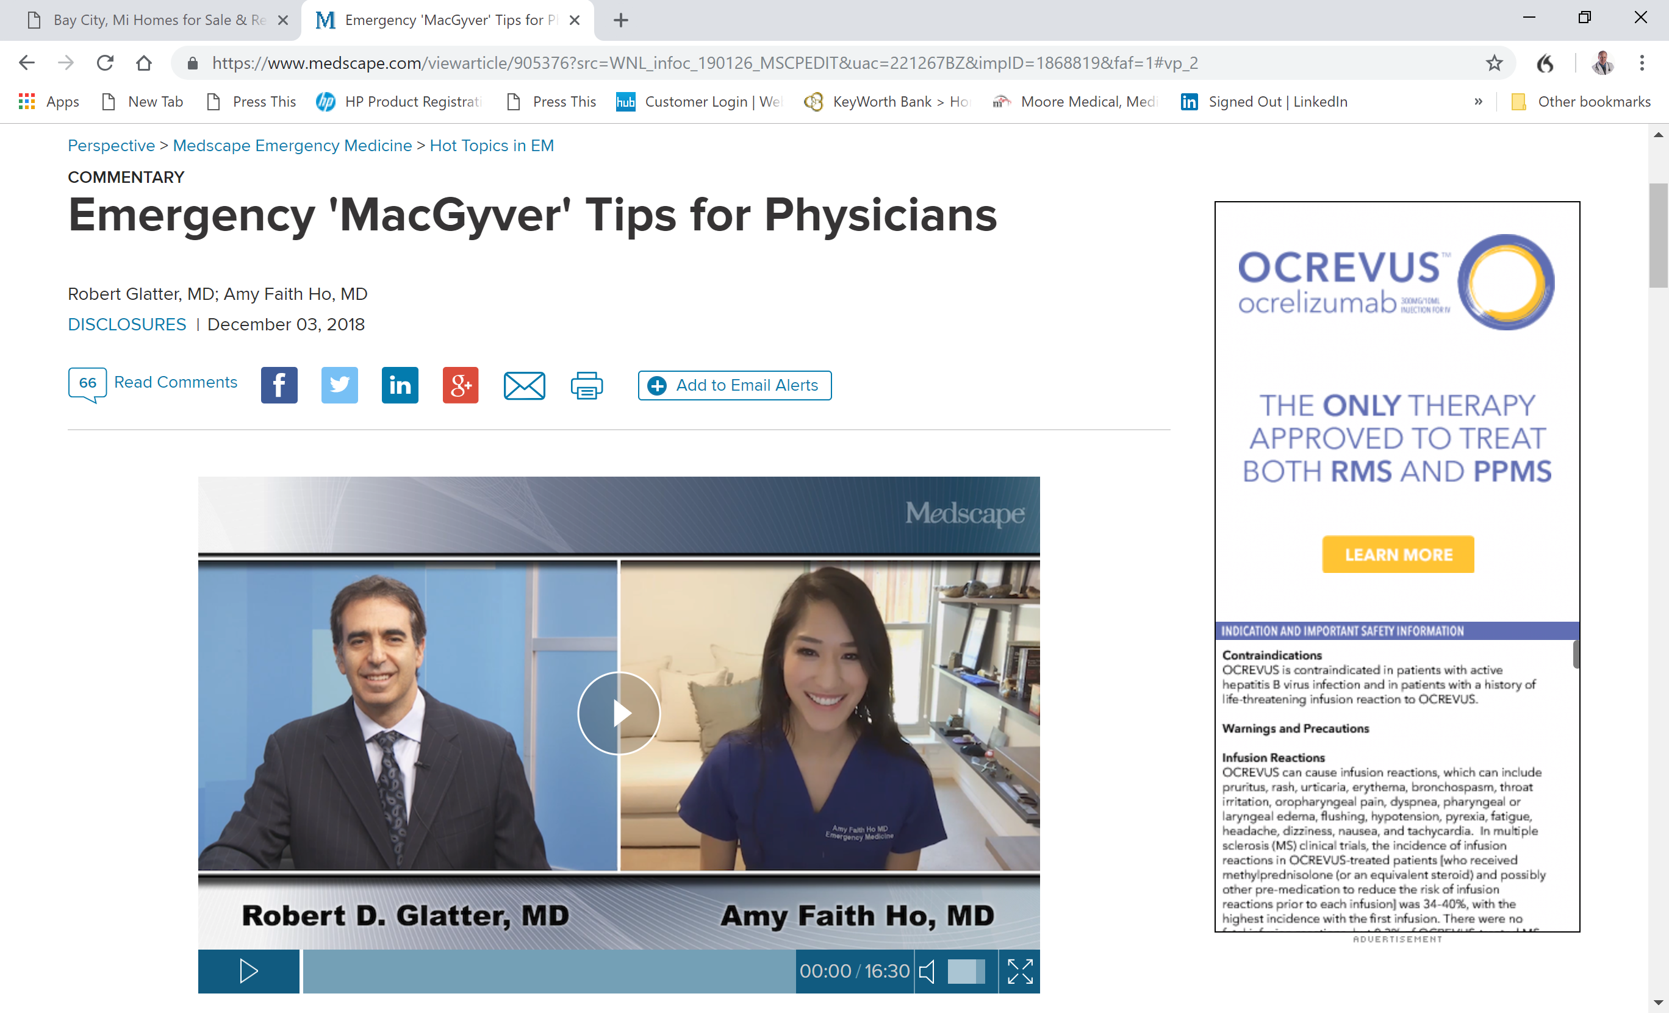Open the DISCLOSURES link
The width and height of the screenshot is (1669, 1013).
(x=127, y=324)
